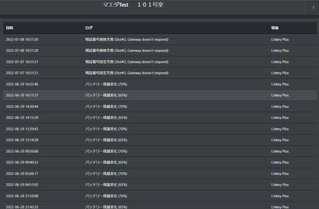This screenshot has width=319, height=209.
Task: Click the last visible row at 2022-06-28 21:43:53
Action: pyautogui.click(x=160, y=206)
